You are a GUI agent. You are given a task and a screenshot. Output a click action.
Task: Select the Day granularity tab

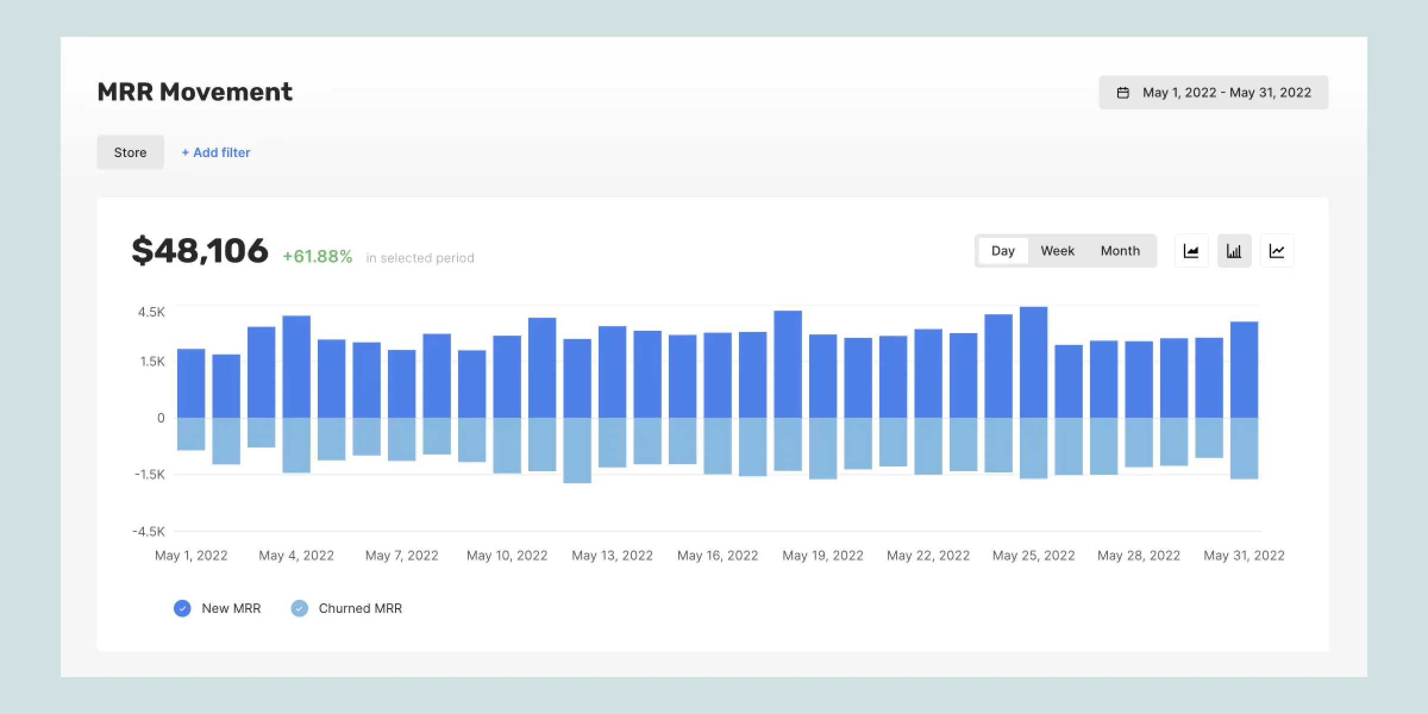click(1003, 251)
